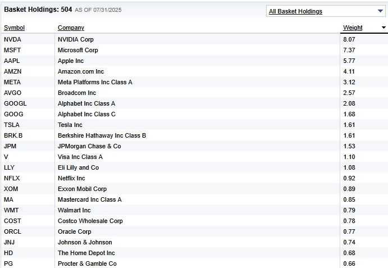
Task: Click Mastercard Inc Class A name
Action: [x=90, y=199]
